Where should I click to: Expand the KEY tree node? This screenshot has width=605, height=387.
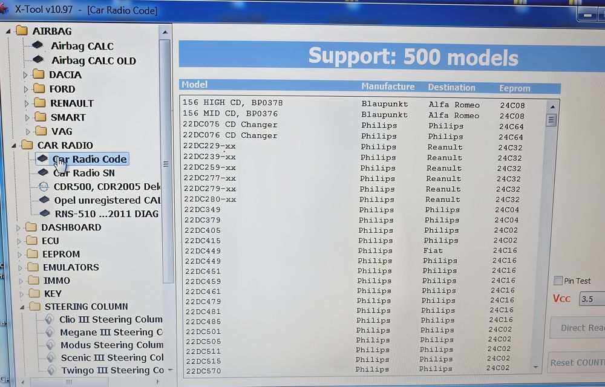(x=22, y=294)
